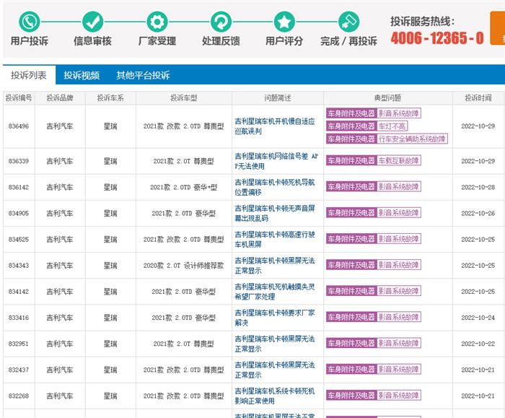Click the 投诉品牌 column header
Image resolution: width=505 pixels, height=418 pixels.
click(60, 98)
